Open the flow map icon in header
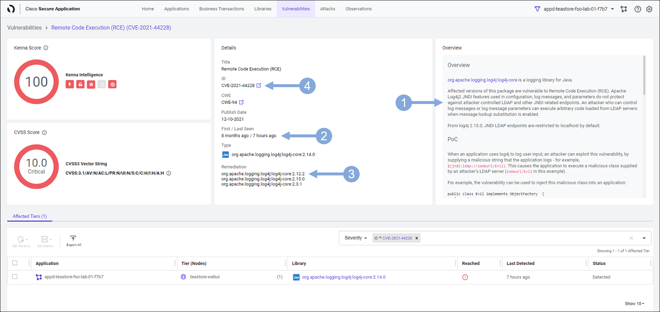The height and width of the screenshot is (312, 660). click(624, 9)
